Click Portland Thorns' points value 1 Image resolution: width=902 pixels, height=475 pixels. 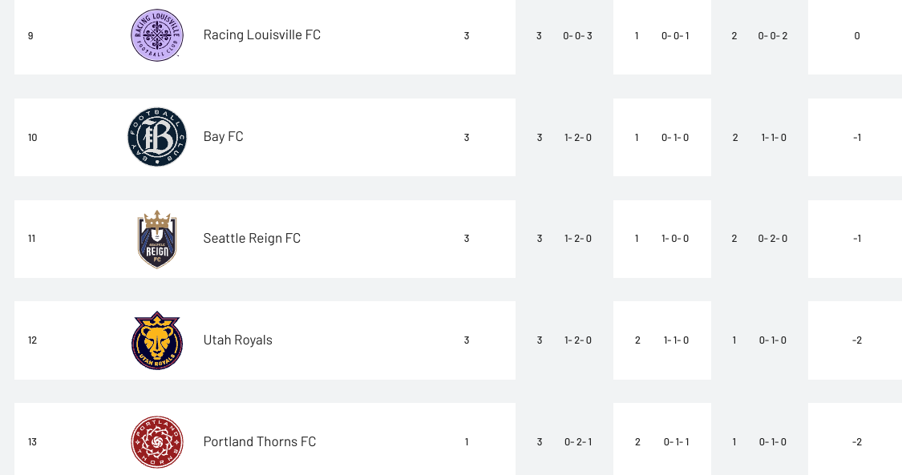(467, 441)
